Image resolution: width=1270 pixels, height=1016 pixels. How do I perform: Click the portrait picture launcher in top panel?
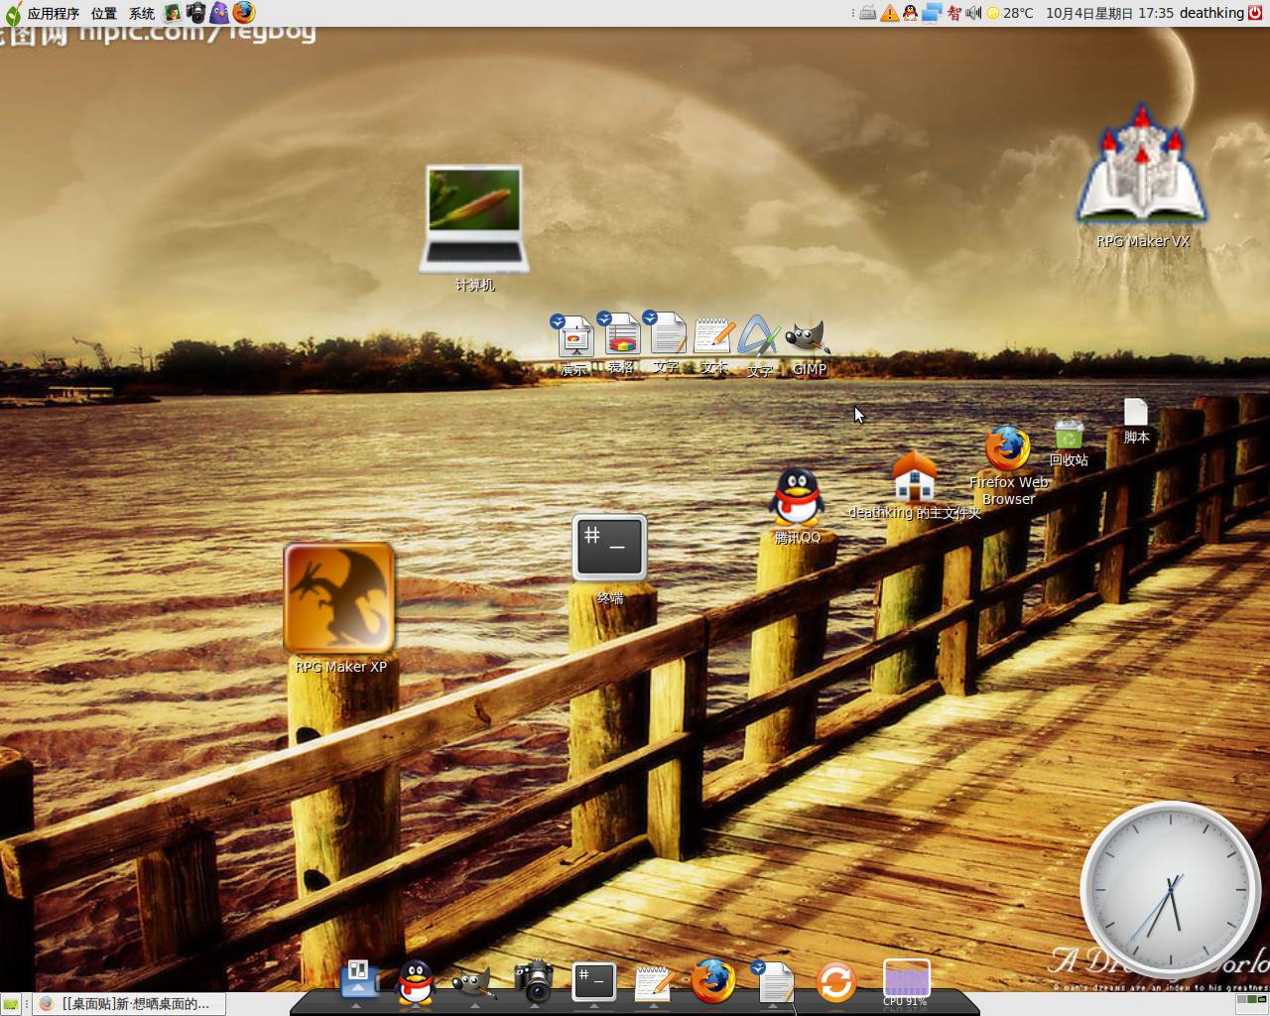pyautogui.click(x=173, y=13)
